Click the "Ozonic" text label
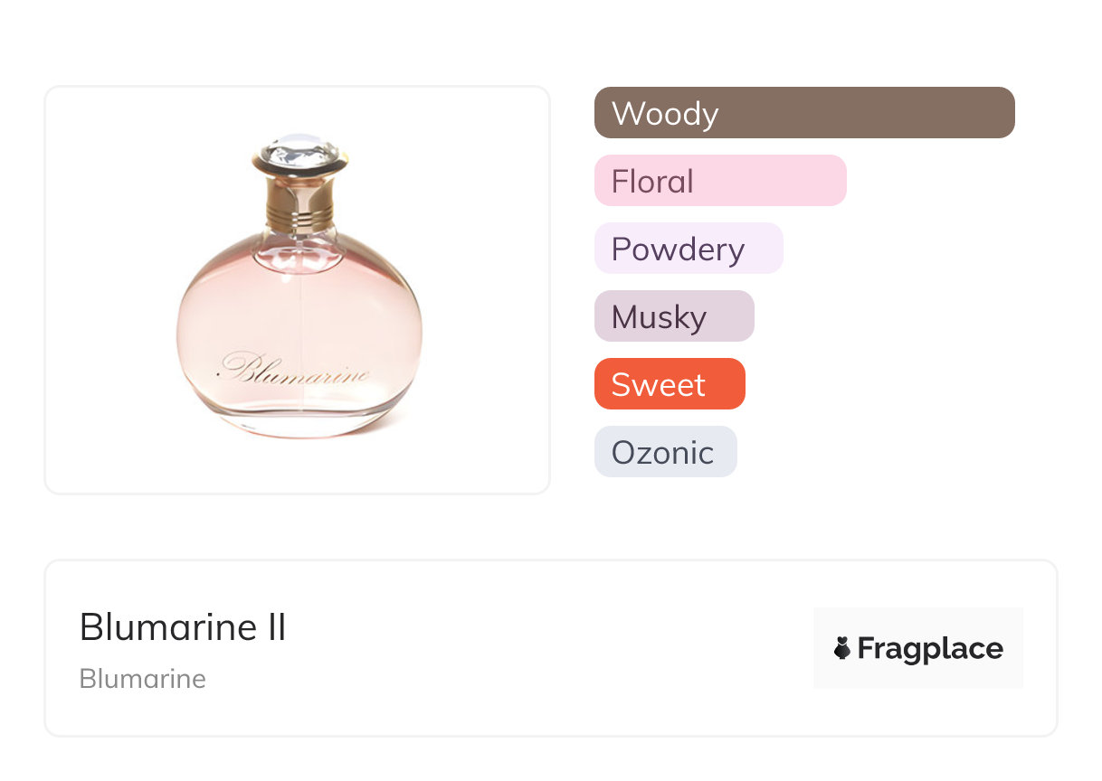The image size is (1102, 781). coord(662,453)
